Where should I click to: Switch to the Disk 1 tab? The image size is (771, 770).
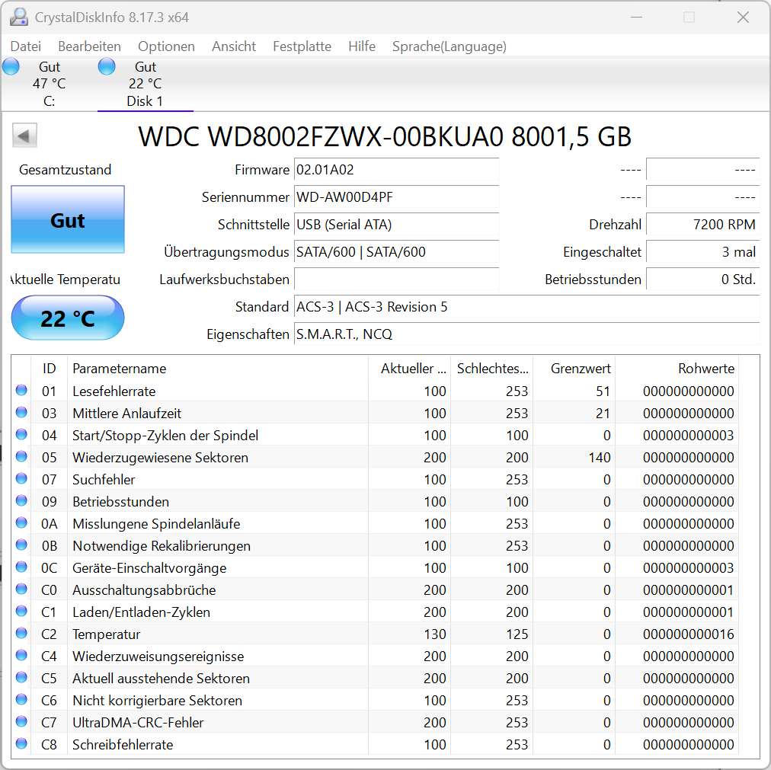coord(145,84)
